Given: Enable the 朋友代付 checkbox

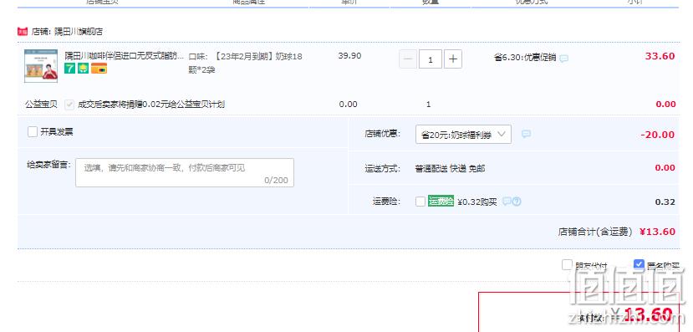Looking at the screenshot, I should [567, 265].
